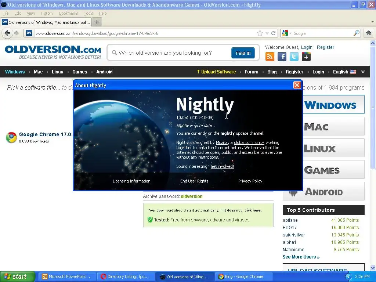376x282 pixels.
Task: Select the Old versions of Windows tab
Action: [x=46, y=22]
